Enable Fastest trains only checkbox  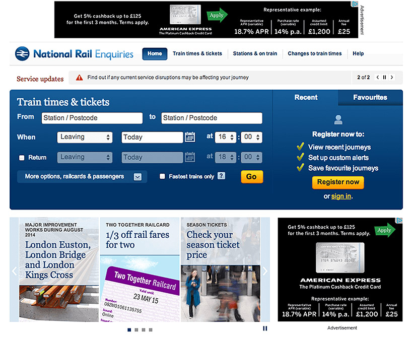[x=162, y=176]
